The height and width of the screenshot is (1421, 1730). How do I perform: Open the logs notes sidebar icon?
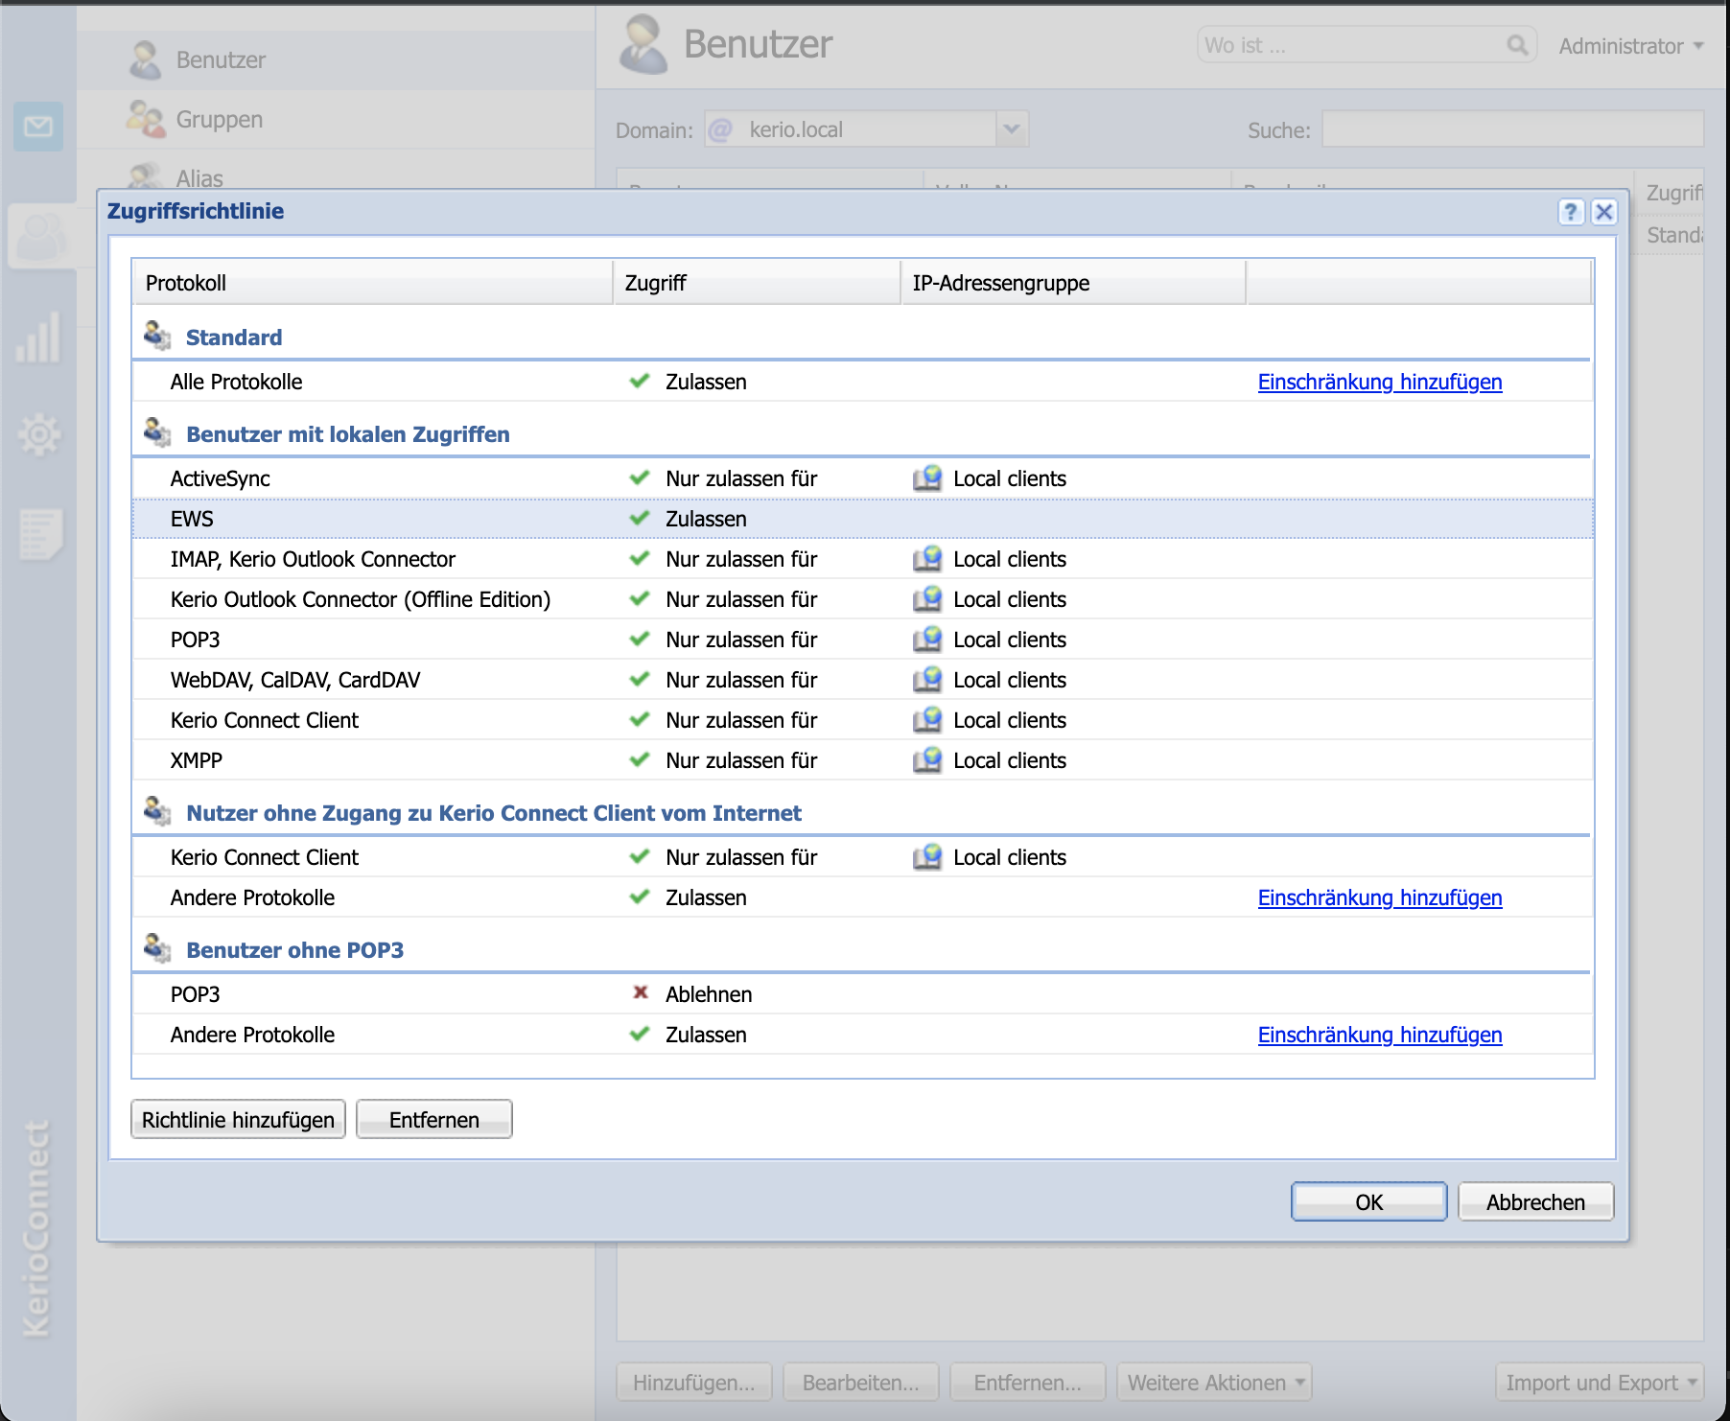click(x=40, y=533)
